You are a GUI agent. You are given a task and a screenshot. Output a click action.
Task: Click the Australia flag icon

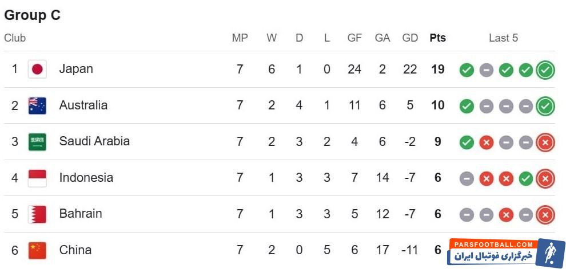click(37, 105)
